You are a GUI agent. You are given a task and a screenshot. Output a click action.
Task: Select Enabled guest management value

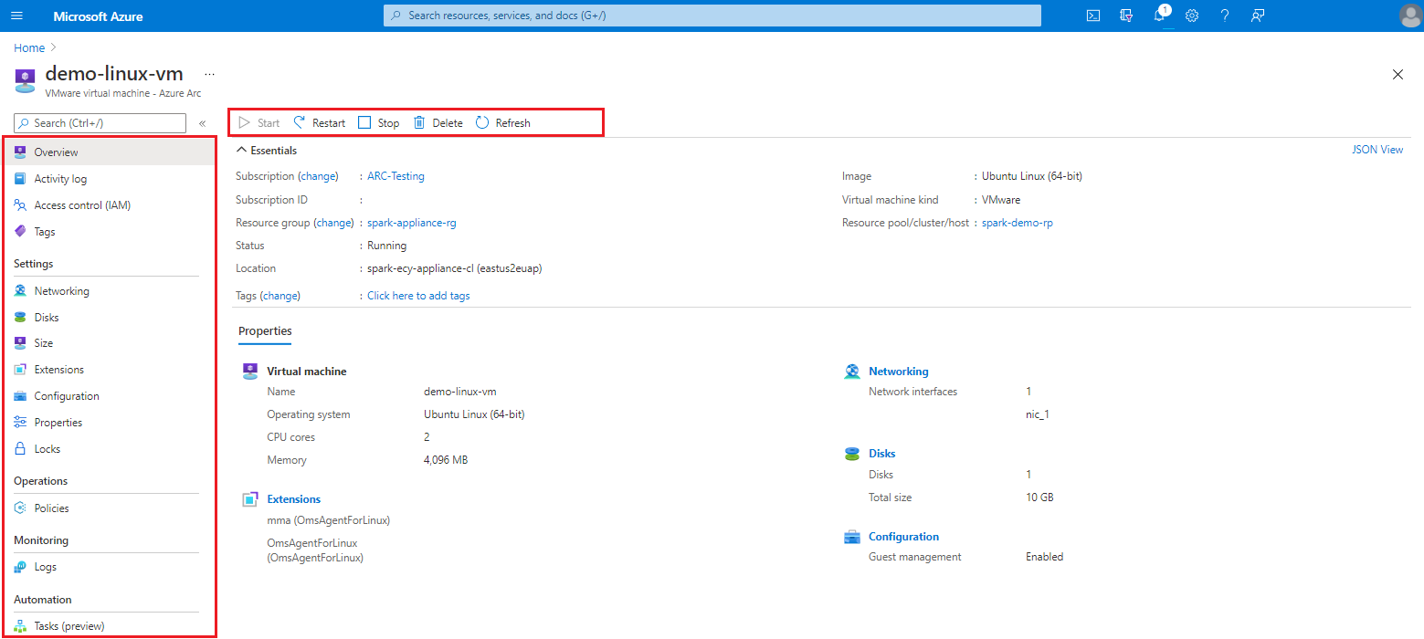1044,557
